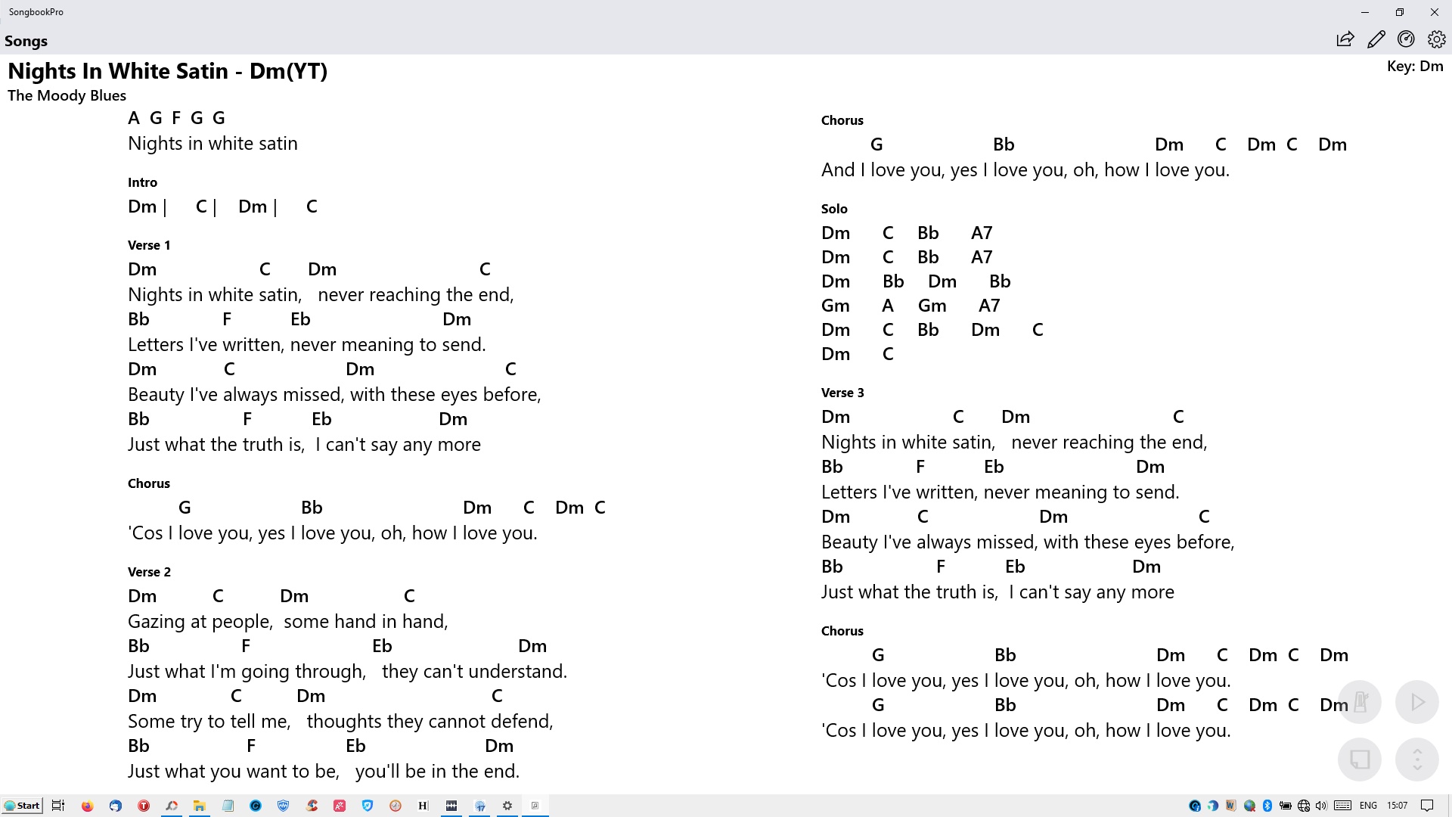Edit the song with the pencil icon

pos(1376,39)
